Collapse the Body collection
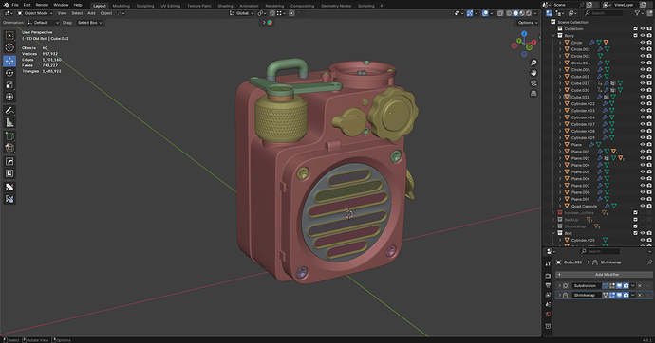The width and height of the screenshot is (655, 343). point(553,36)
